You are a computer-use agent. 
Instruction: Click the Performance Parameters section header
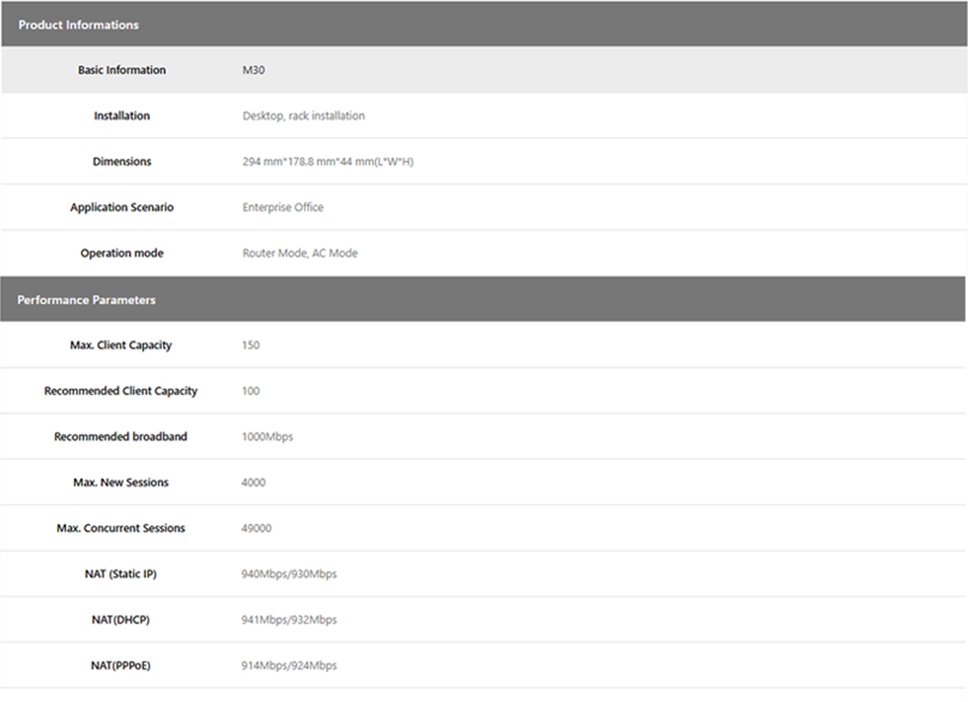click(x=86, y=299)
